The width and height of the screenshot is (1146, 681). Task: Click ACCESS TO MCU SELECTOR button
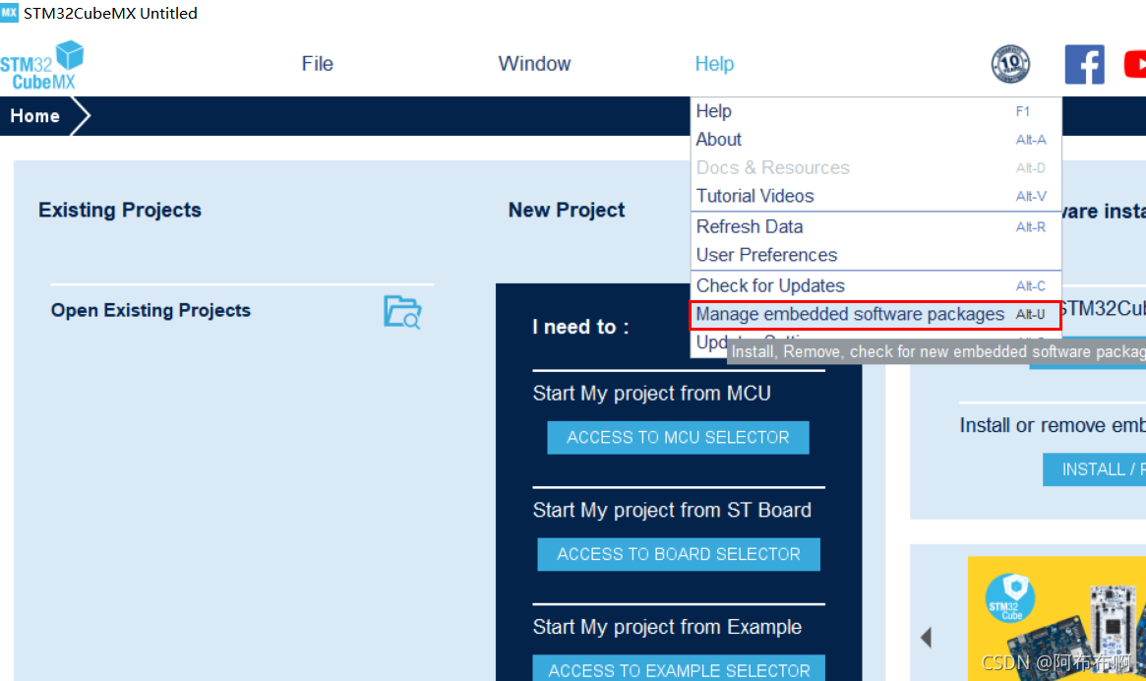tap(678, 437)
